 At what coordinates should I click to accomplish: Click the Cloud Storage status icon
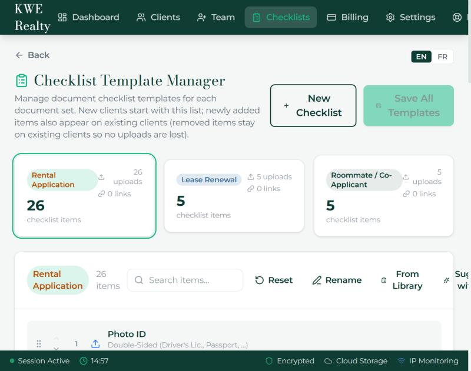click(x=329, y=361)
